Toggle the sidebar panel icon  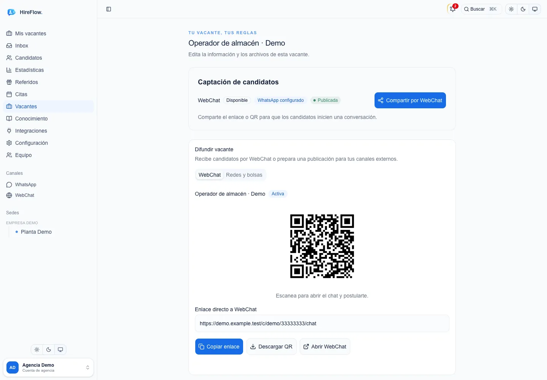(x=109, y=9)
